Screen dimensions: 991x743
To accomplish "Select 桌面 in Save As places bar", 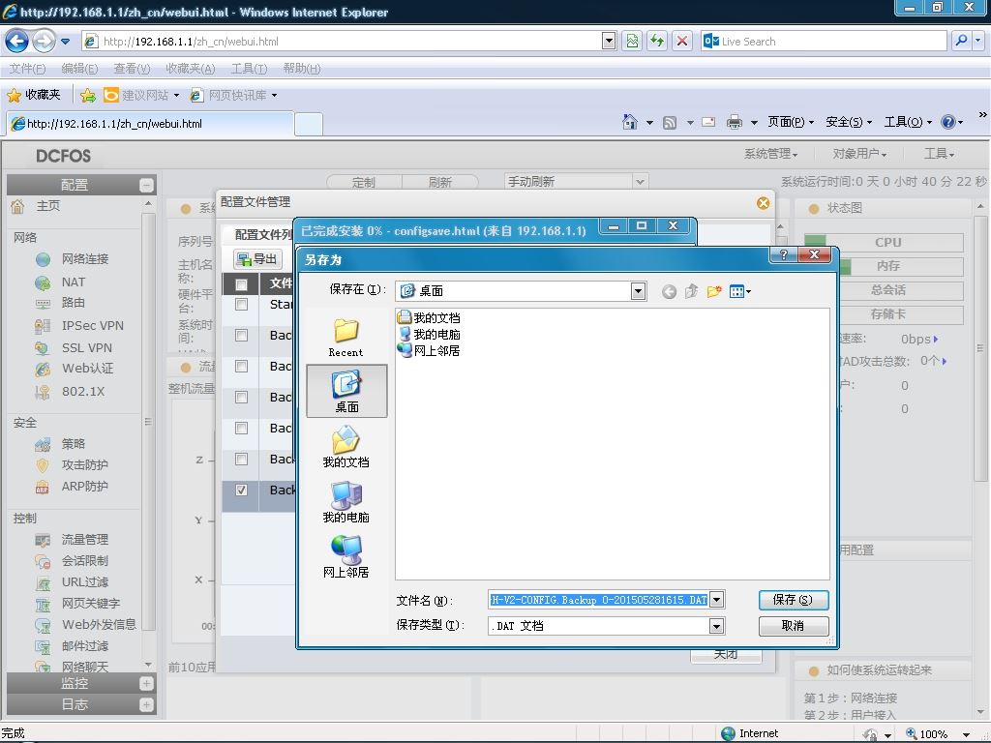I will [346, 391].
